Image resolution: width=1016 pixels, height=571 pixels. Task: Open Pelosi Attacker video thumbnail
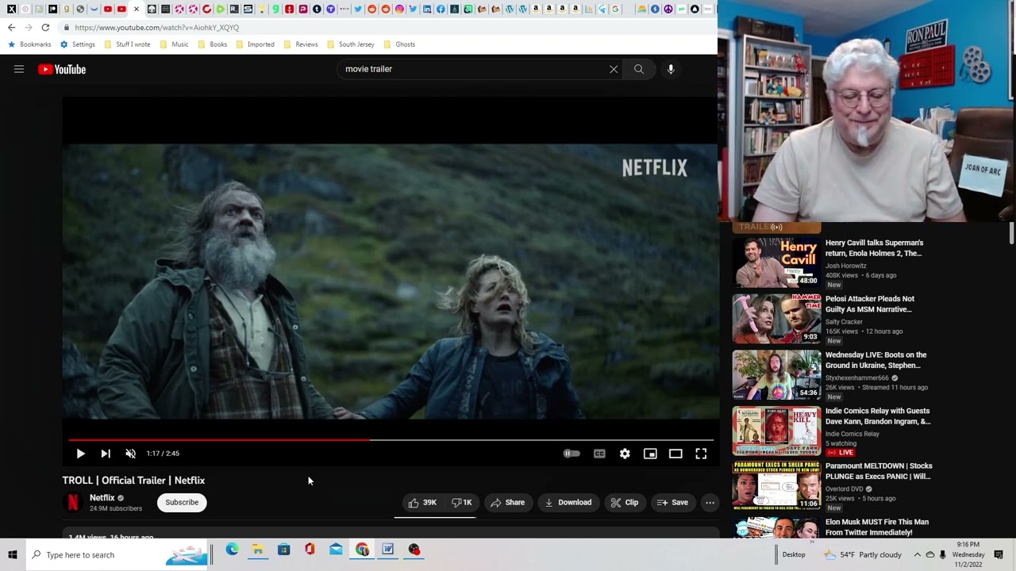pyautogui.click(x=776, y=319)
